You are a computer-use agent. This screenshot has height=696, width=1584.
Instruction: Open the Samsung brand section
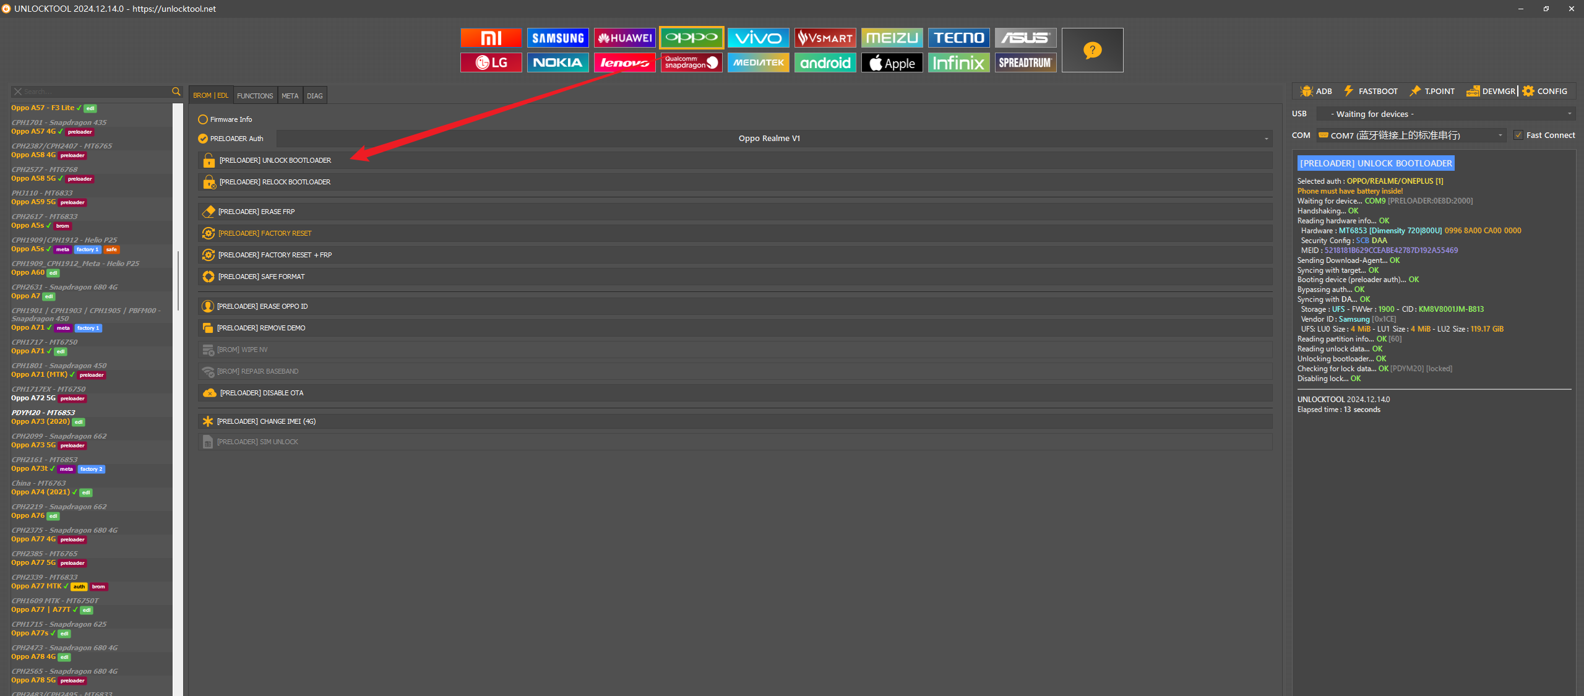pyautogui.click(x=557, y=38)
